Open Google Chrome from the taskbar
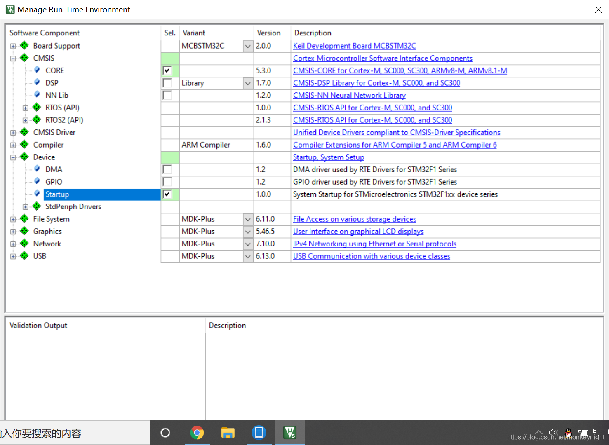The image size is (609, 445). pos(197,433)
